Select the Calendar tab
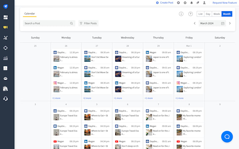The height and width of the screenshot is (149, 239). [x=30, y=14]
